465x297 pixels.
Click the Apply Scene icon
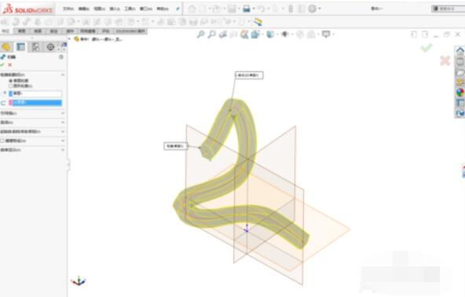[311, 34]
